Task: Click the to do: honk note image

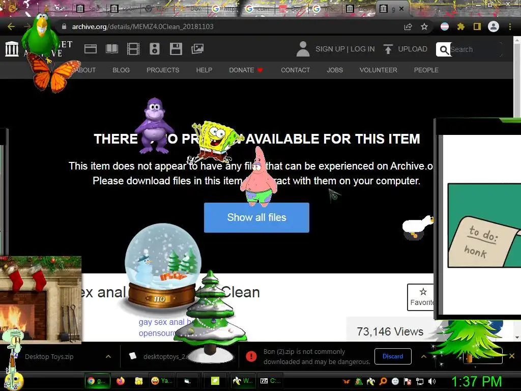Action: tap(484, 226)
